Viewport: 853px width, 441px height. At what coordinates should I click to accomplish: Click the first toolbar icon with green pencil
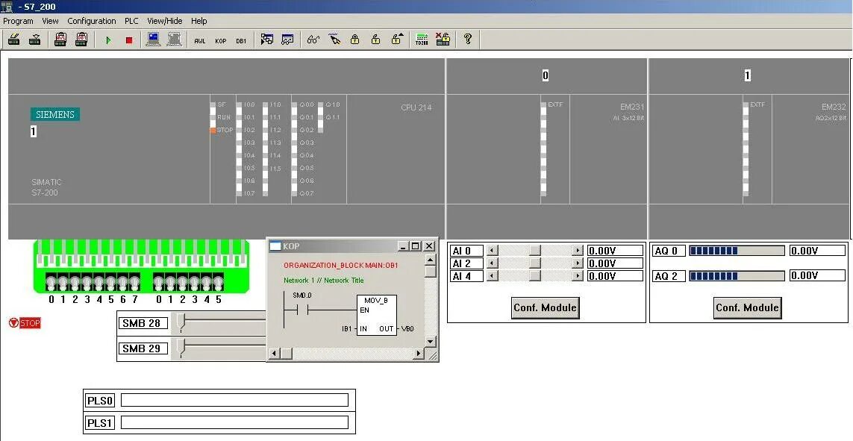point(14,40)
